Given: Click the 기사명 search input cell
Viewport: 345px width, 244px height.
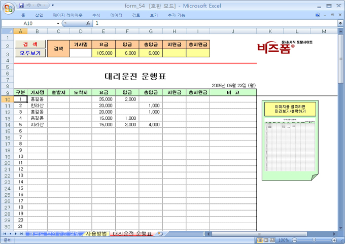Looking at the screenshot, I should [81, 53].
